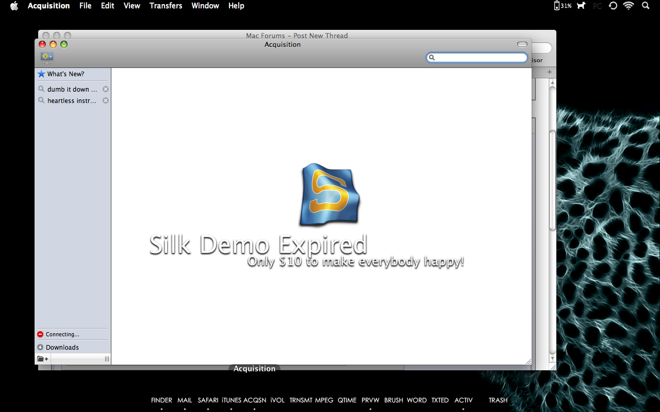Open ACTIV from the dock

point(464,400)
